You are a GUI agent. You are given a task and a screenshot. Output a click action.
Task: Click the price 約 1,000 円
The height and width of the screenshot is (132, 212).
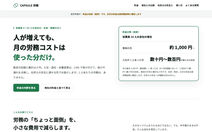(x=181, y=48)
